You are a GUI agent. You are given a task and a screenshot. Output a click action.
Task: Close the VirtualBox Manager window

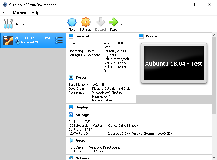210,5
